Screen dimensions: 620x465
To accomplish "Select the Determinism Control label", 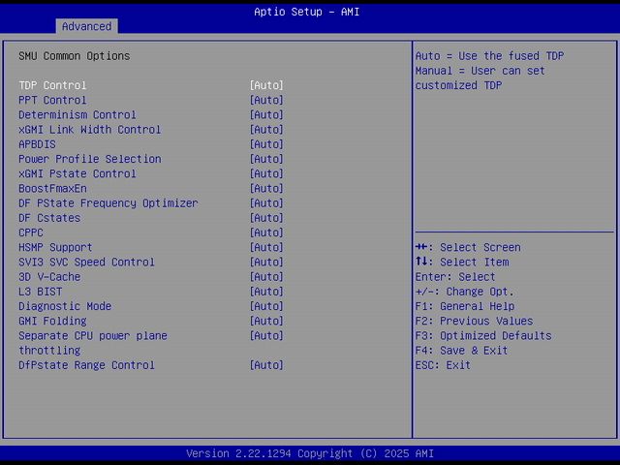I will pos(77,114).
